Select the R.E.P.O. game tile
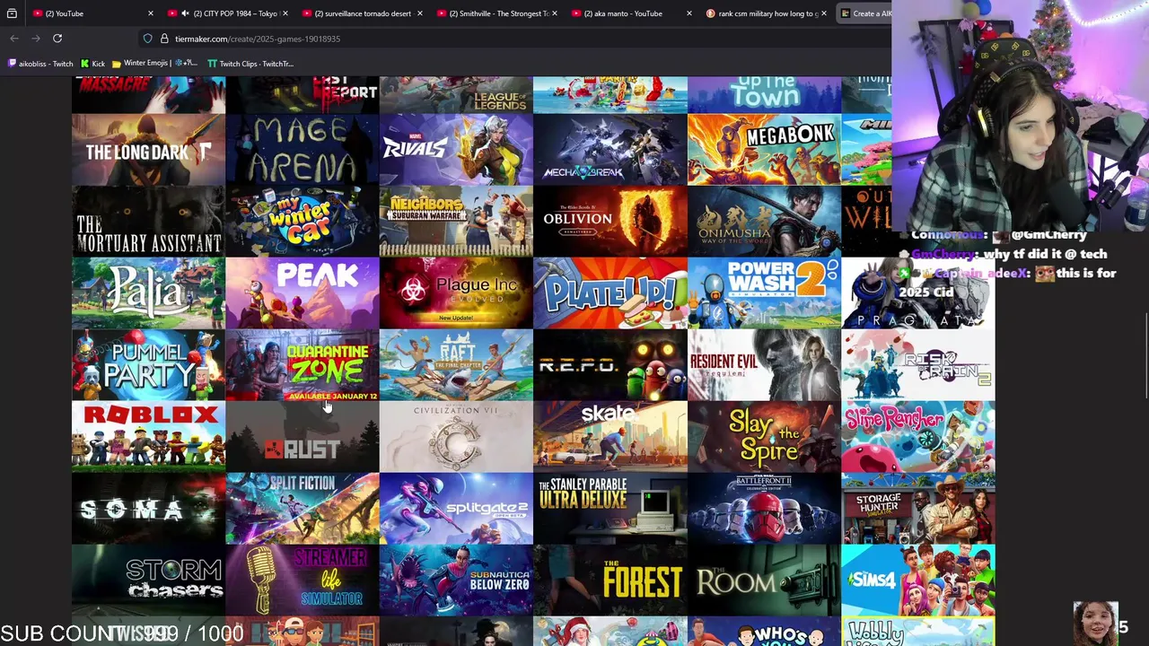The image size is (1149, 646). pyautogui.click(x=610, y=365)
